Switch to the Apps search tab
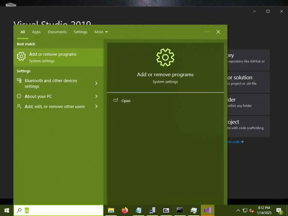The image size is (288, 216). coord(36,32)
